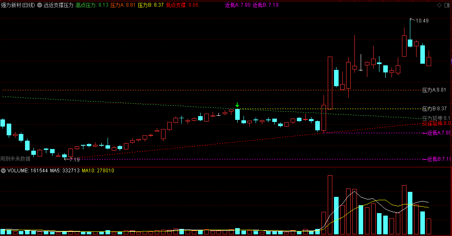Click the green down arrow signal marker
452x236 pixels.
coord(237,105)
